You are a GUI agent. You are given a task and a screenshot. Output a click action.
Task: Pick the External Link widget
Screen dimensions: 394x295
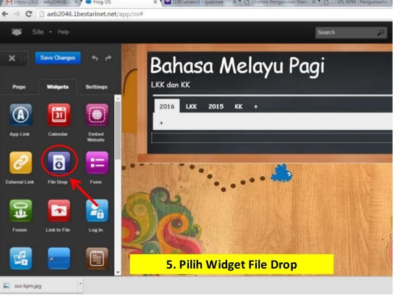click(20, 163)
